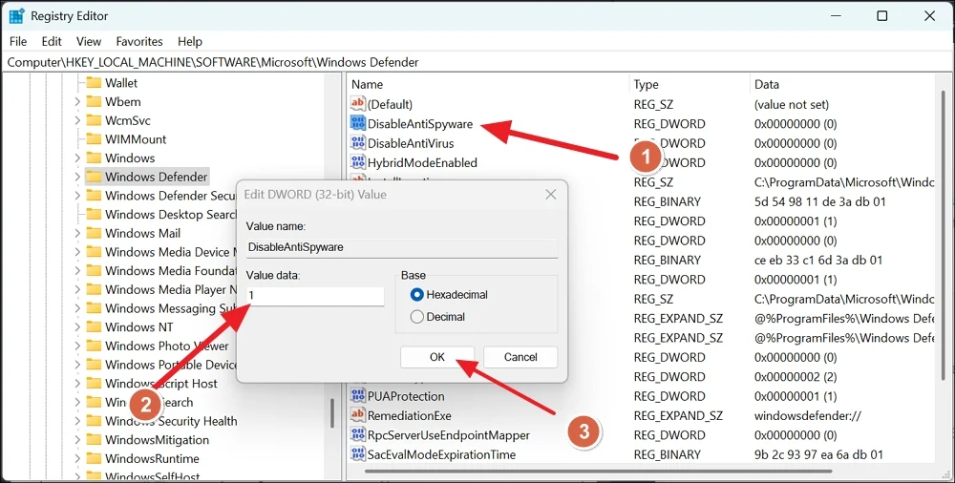The width and height of the screenshot is (955, 483).
Task: Click the PUAProtection DWORD icon
Action: (357, 395)
